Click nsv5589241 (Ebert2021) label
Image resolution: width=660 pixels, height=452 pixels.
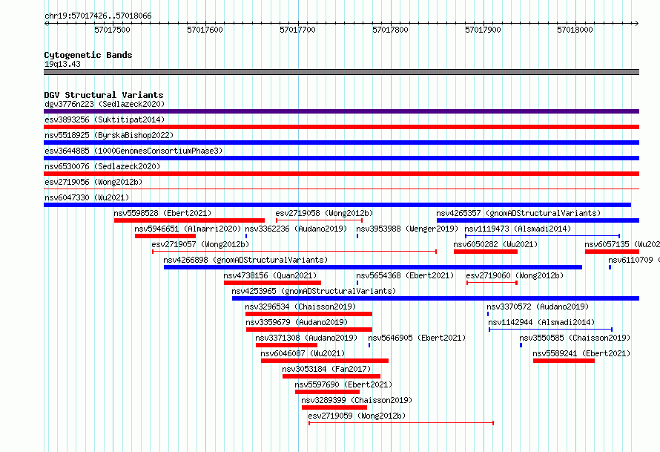[581, 353]
